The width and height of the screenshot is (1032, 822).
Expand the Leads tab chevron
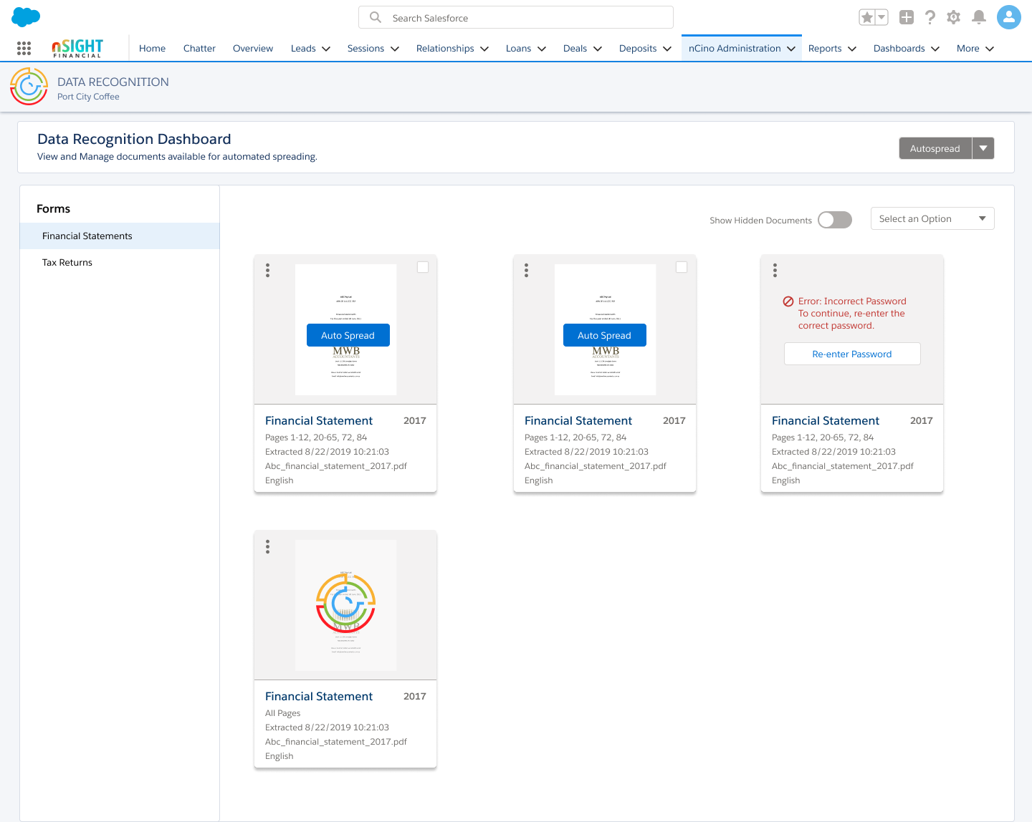tap(326, 49)
